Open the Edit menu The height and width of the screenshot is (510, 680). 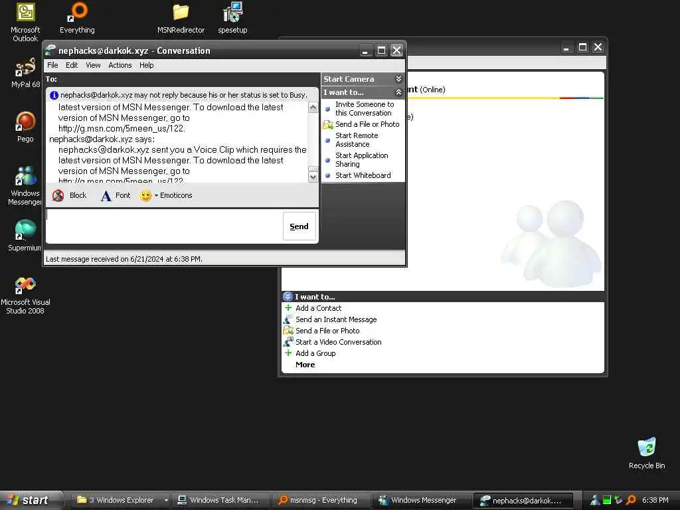coord(72,65)
